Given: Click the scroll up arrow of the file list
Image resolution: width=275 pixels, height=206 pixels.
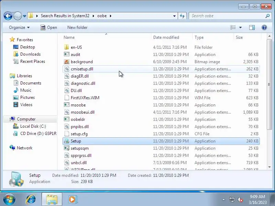Looking at the screenshot, I should coord(269,36).
